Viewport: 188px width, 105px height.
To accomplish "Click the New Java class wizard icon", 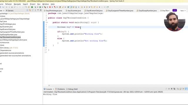I will click(x=63, y=7).
